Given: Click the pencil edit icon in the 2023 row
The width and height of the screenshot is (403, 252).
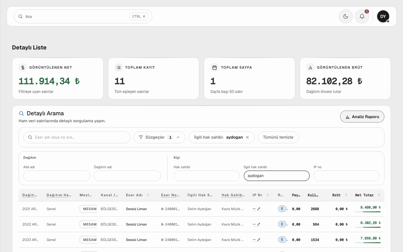Looking at the screenshot, I should [259, 240].
